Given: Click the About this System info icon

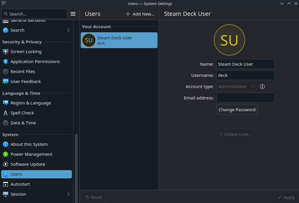Looking at the screenshot, I should coord(6,144).
